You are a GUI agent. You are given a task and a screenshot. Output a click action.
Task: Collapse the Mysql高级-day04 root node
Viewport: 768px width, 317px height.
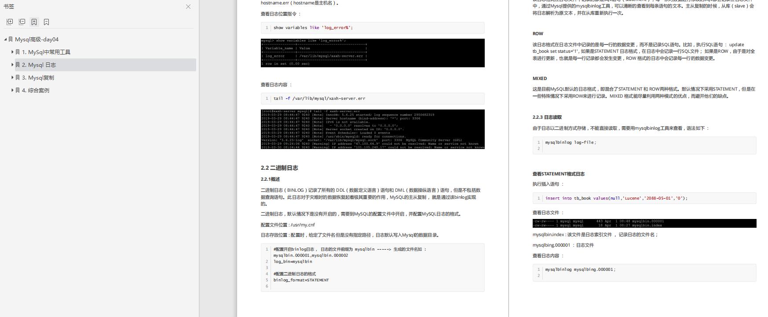[5, 39]
